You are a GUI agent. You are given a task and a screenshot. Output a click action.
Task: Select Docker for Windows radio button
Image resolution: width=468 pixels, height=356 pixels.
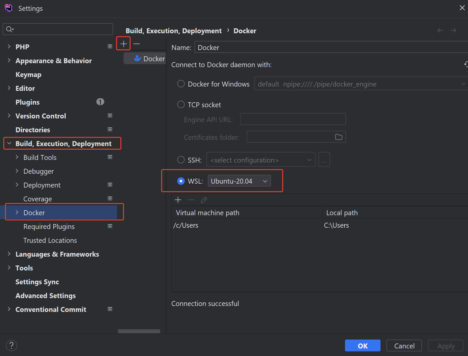click(181, 84)
